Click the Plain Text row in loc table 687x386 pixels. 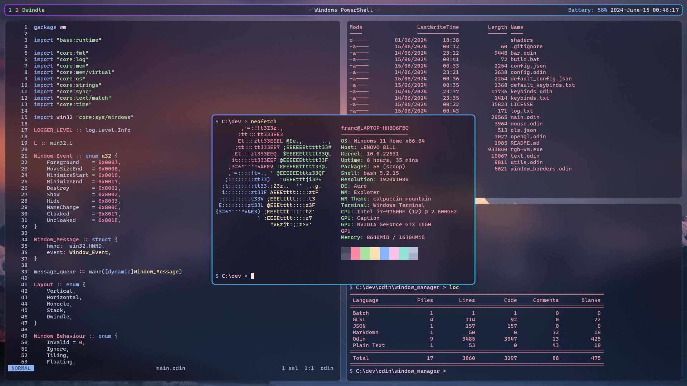[476, 345]
